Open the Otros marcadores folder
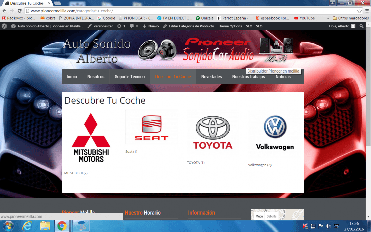Screen dimensions: 371x232 [x=351, y=18]
